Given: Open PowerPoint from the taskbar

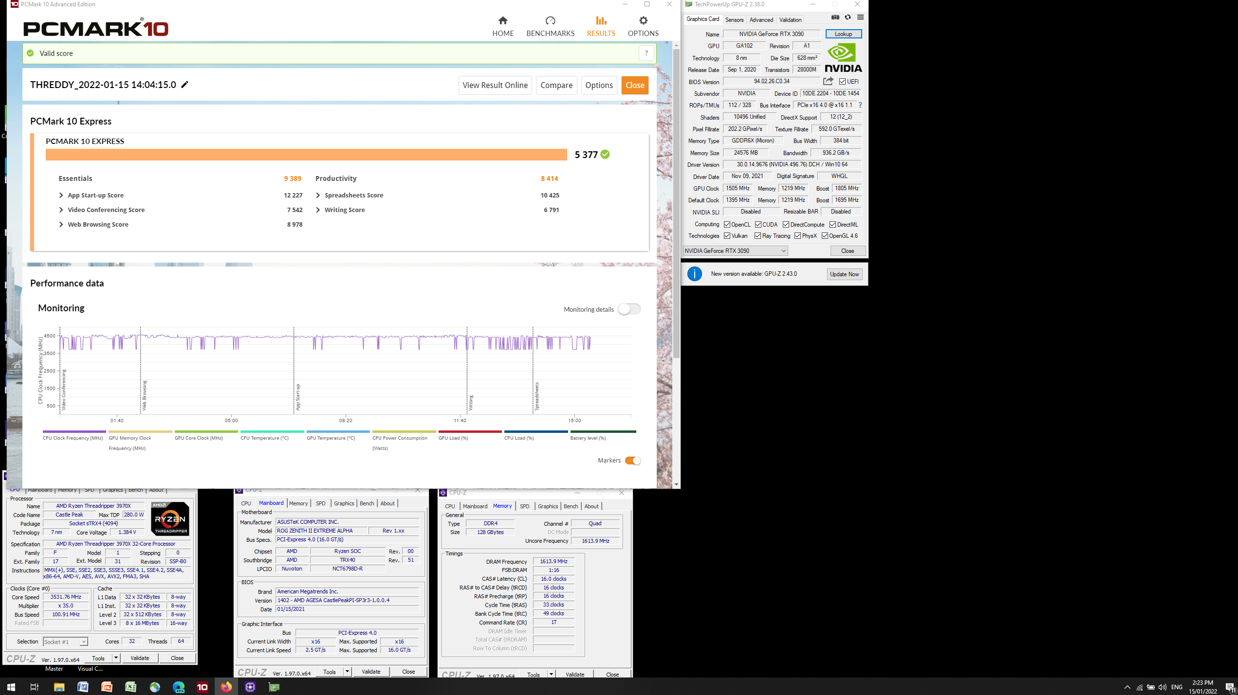Looking at the screenshot, I should [107, 687].
